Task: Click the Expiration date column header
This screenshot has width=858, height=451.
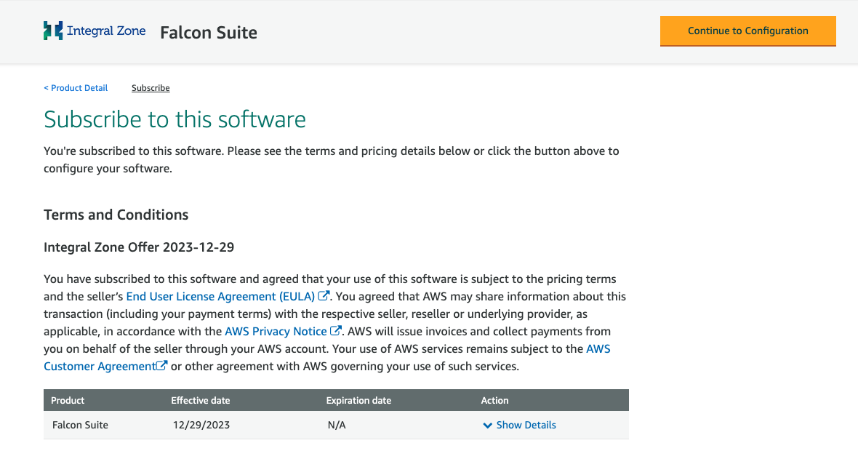Action: click(x=358, y=401)
